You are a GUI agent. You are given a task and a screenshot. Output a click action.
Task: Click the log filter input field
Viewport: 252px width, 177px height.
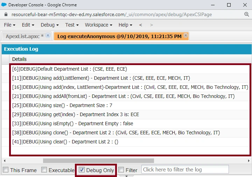185,169
